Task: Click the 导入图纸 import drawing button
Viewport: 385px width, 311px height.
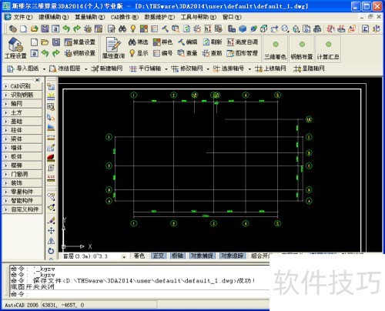Action: [23, 69]
